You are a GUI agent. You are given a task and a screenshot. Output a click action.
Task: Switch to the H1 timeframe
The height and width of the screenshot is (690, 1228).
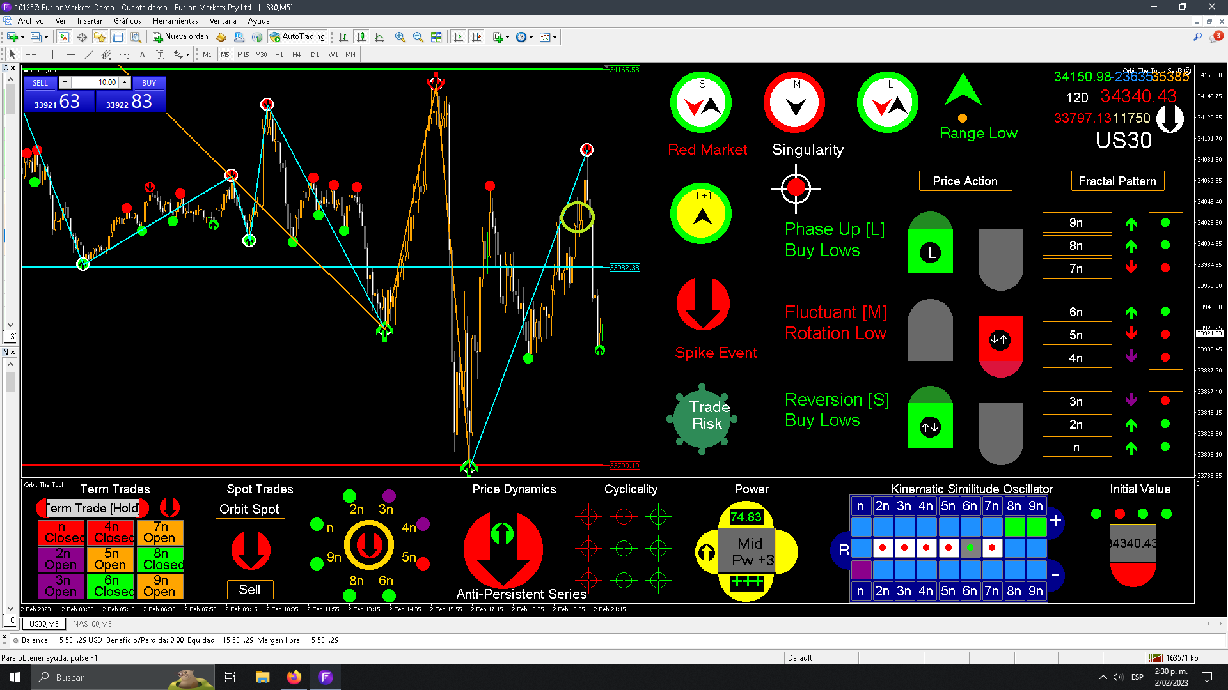tap(279, 55)
